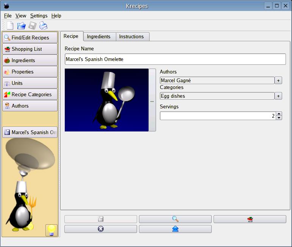Screen dimensions: 292x247
Task: Increase servings with the up arrow
Action: point(279,114)
